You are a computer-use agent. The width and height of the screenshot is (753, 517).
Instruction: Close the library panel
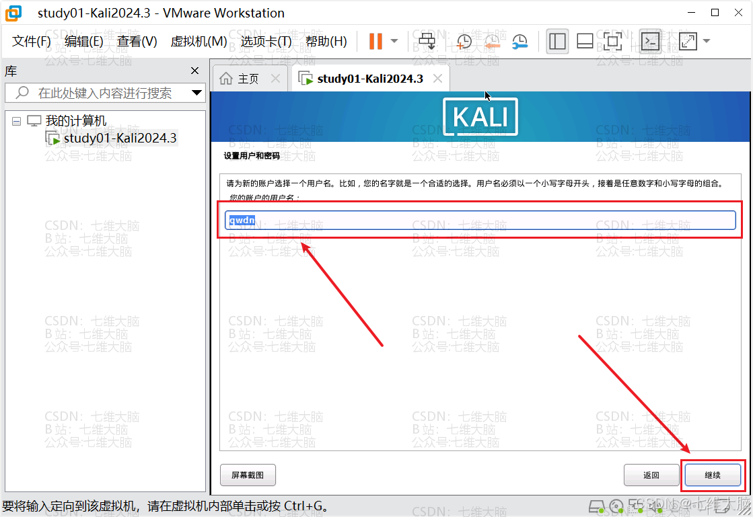(194, 71)
